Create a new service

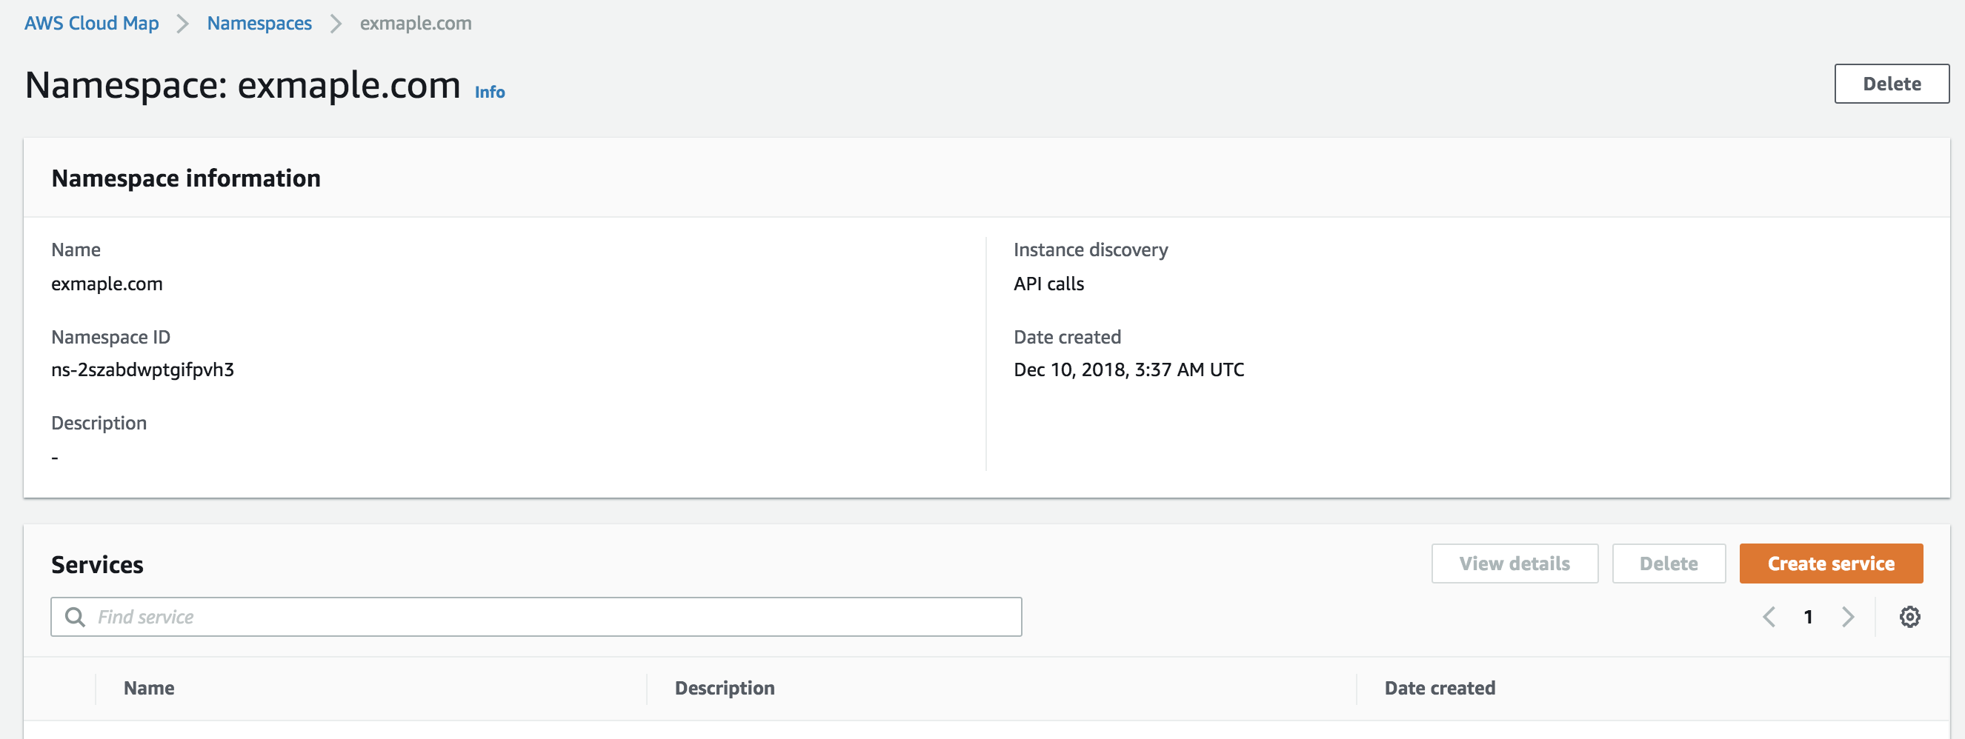pos(1831,563)
